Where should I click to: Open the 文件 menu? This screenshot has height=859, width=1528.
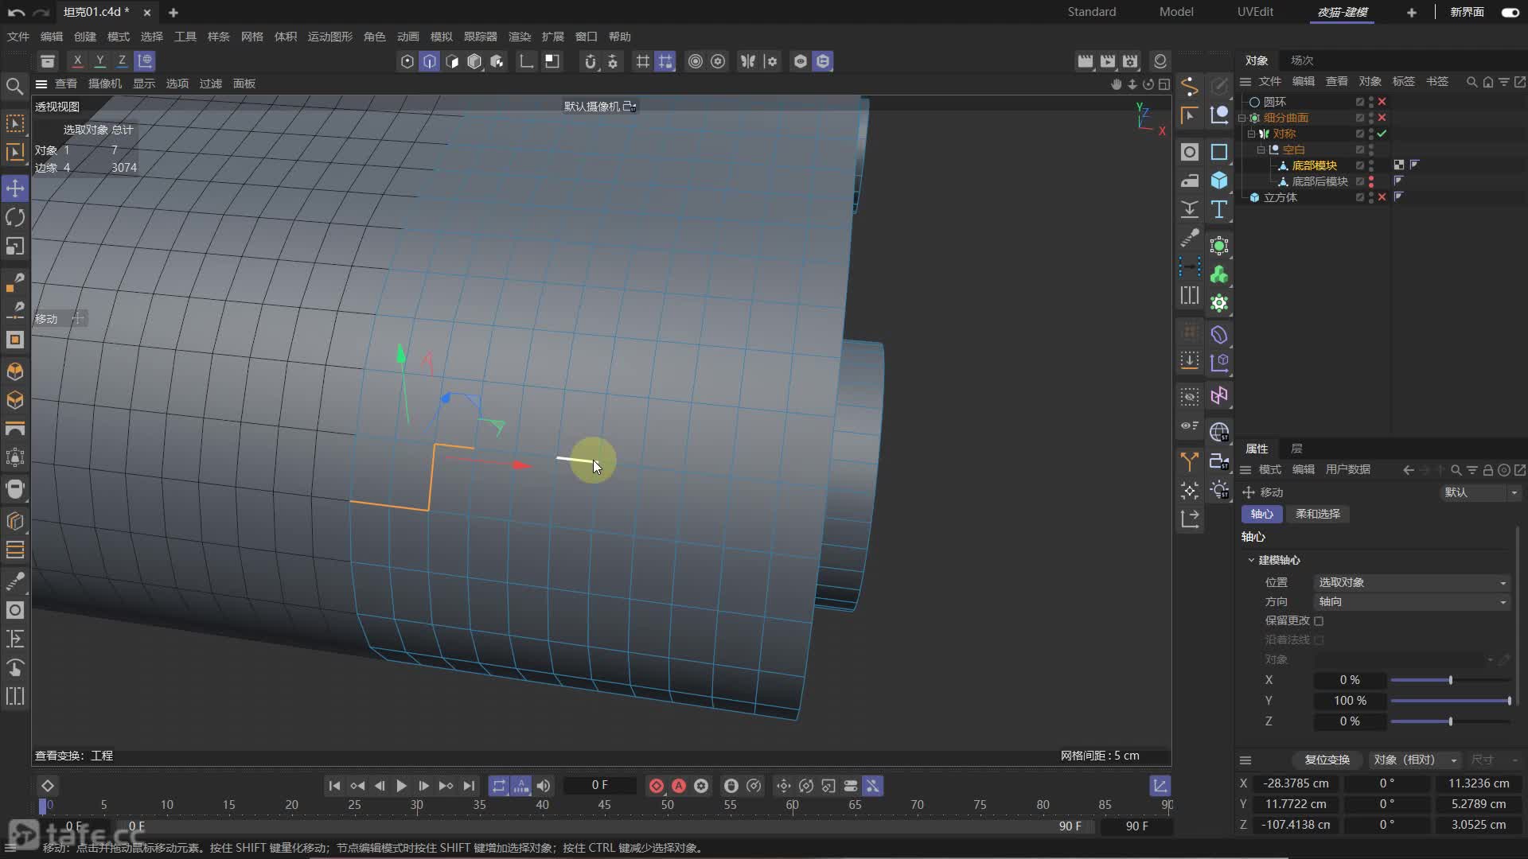click(18, 37)
